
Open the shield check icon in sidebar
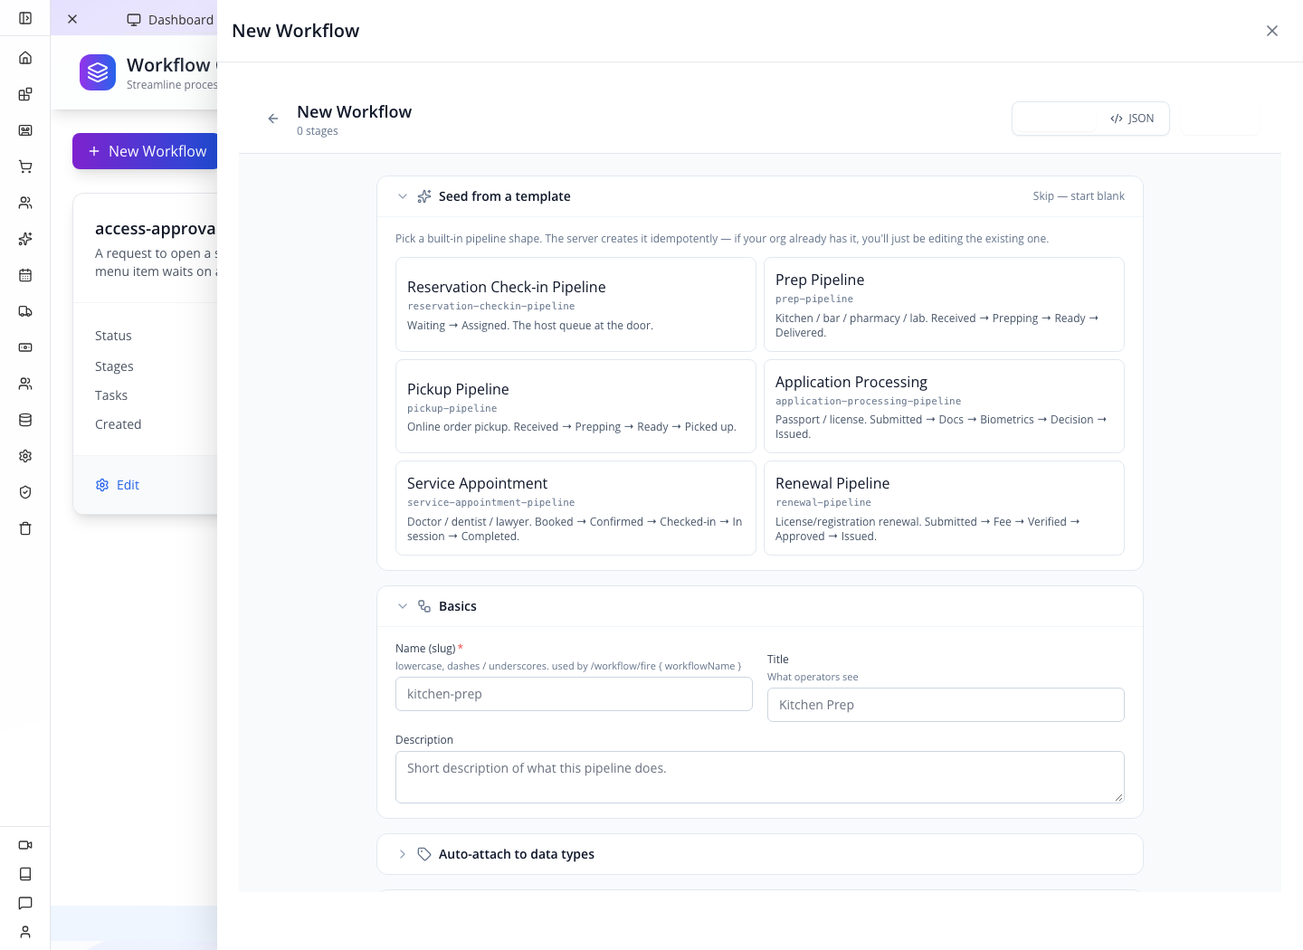25,492
